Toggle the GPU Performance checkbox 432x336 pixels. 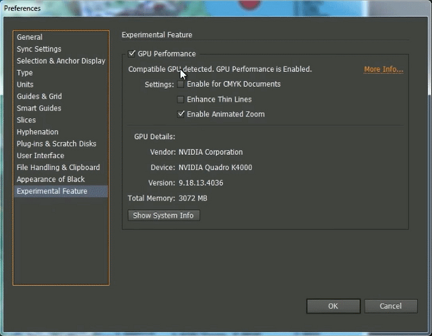click(131, 53)
